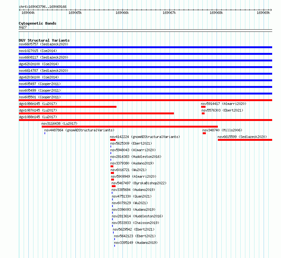Click the red marker under nsv348740
Screen dimensions: 281x258
[x=204, y=133]
